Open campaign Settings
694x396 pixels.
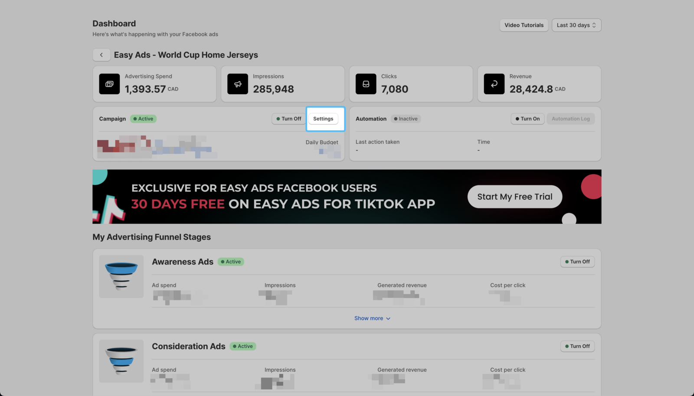[323, 119]
